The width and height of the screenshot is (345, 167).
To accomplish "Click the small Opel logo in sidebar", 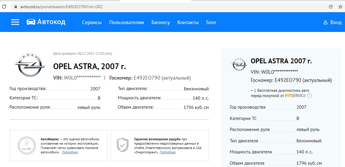I will tap(238, 64).
